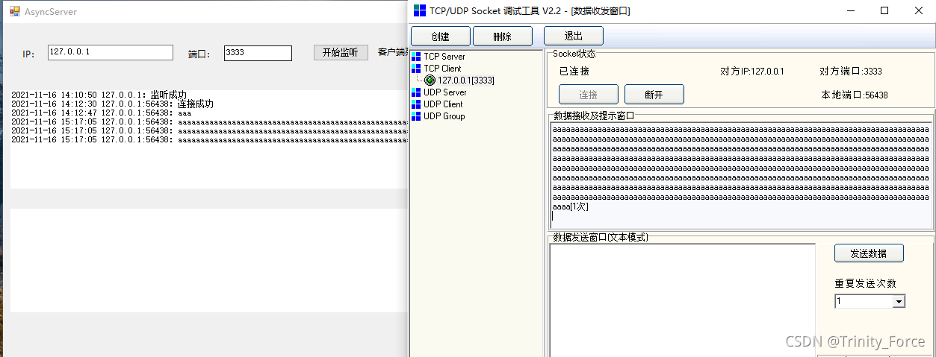Image resolution: width=936 pixels, height=357 pixels.
Task: Maximize the TCP/UDP Socket tool window
Action: [884, 10]
